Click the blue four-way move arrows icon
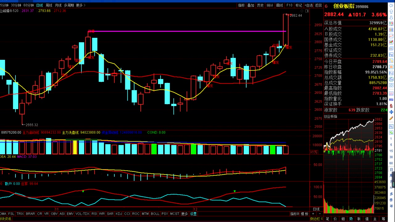This screenshot has width=395, height=222. (x=391, y=112)
